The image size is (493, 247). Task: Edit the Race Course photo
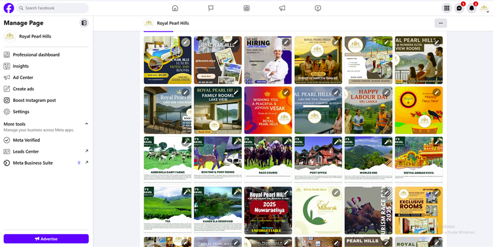(x=286, y=143)
